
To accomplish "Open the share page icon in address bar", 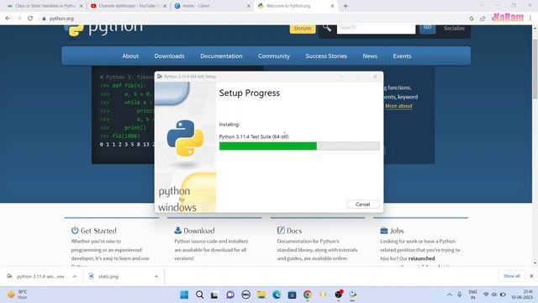I will [x=483, y=19].
